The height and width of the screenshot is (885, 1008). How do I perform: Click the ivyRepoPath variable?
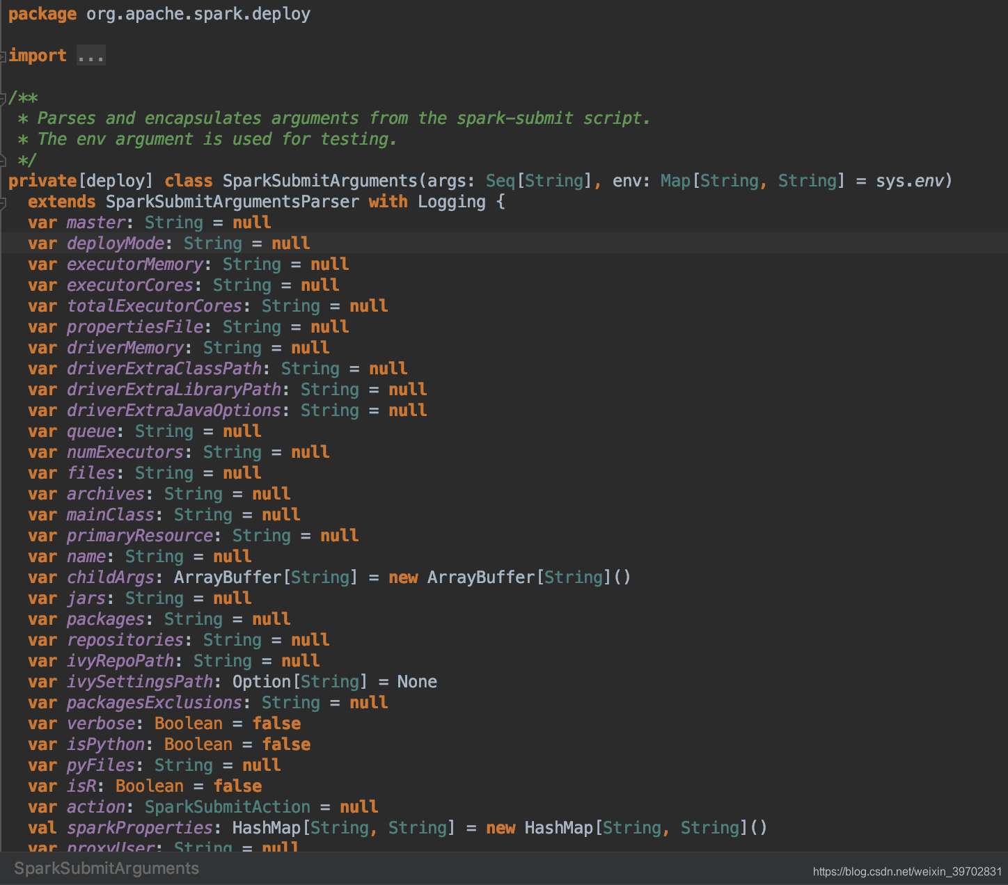(x=120, y=661)
